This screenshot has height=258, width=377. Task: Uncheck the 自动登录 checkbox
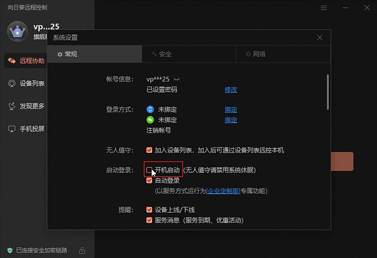point(149,180)
